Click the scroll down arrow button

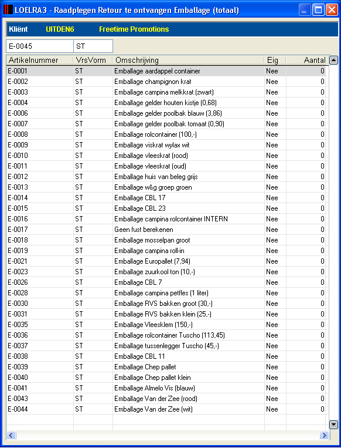333,425
